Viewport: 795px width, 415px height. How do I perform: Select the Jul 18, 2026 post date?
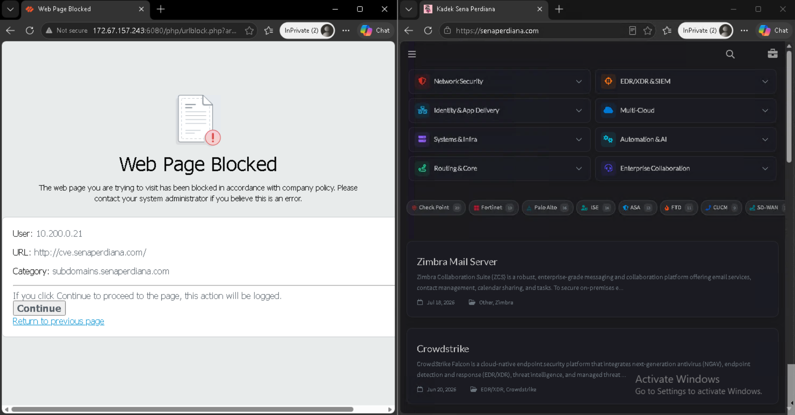coord(441,303)
